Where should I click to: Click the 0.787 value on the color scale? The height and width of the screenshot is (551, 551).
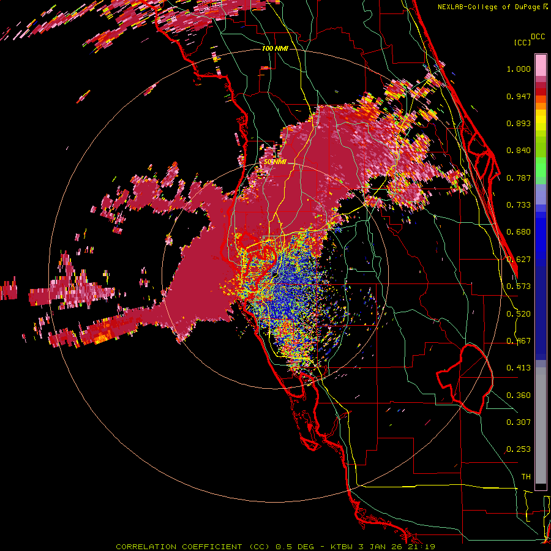coord(519,178)
